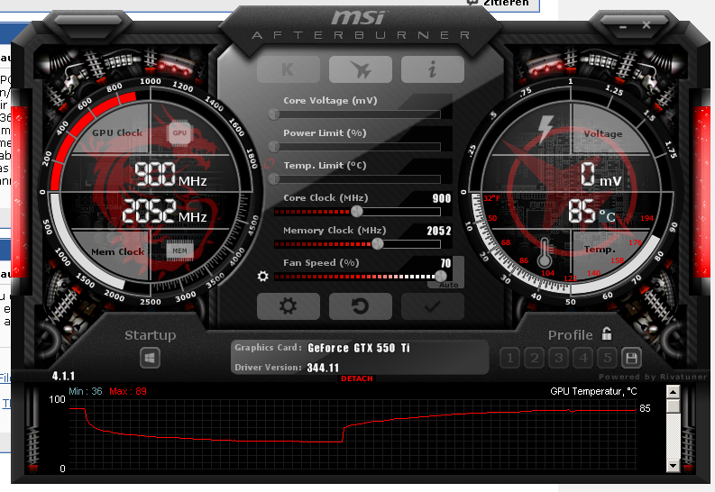Click the 2052 MHz memory clock readout

coord(164,211)
